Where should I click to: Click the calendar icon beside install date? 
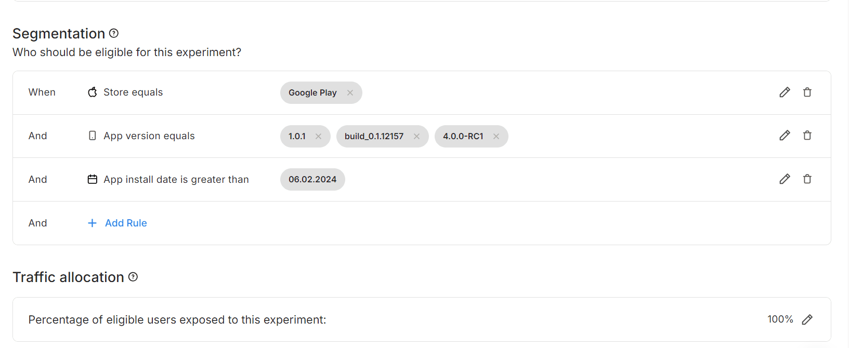92,179
